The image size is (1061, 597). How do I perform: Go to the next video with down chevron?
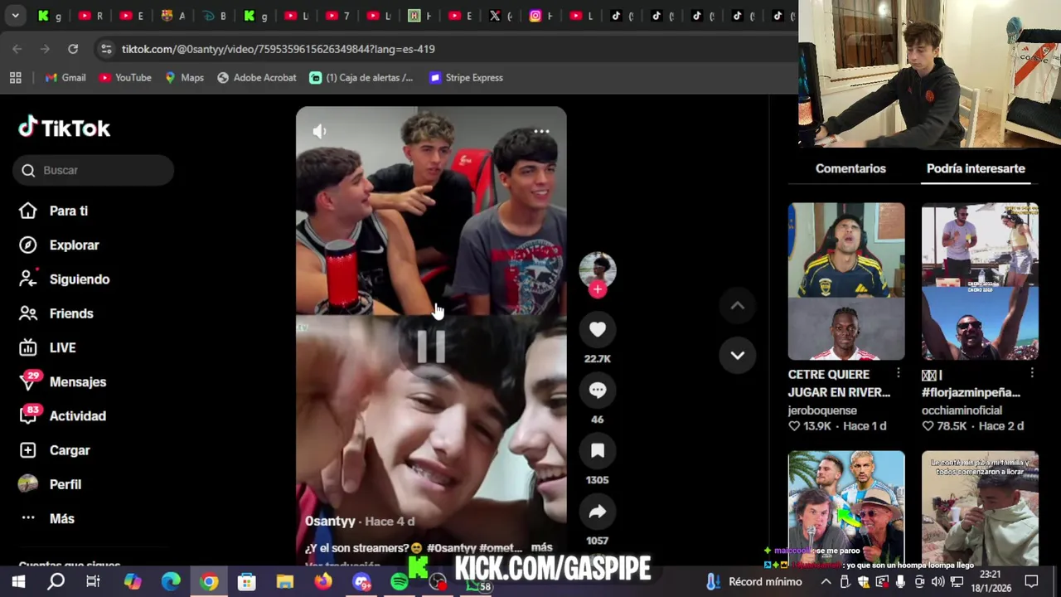(737, 355)
